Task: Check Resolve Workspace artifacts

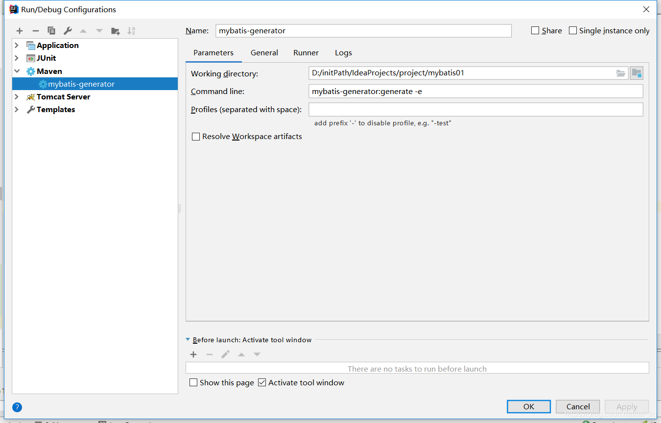Action: click(196, 137)
